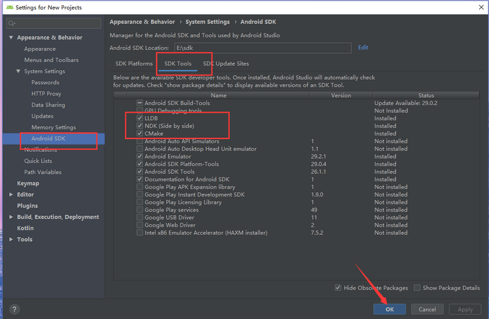Check Google Play APK Expansion library
This screenshot has height=319, width=489.
pyautogui.click(x=140, y=187)
